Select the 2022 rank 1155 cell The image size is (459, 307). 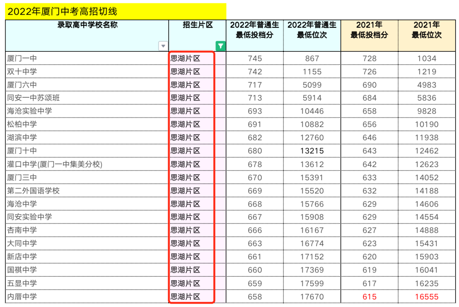click(312, 71)
